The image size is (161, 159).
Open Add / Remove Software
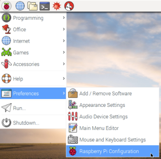(x=112, y=93)
